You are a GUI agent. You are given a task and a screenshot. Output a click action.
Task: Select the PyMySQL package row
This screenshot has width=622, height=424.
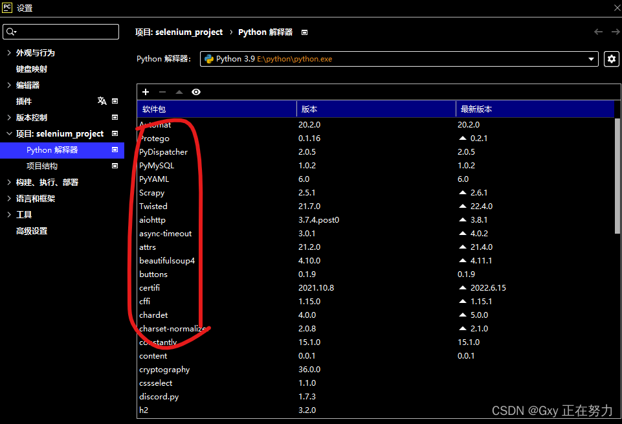pyautogui.click(x=375, y=166)
